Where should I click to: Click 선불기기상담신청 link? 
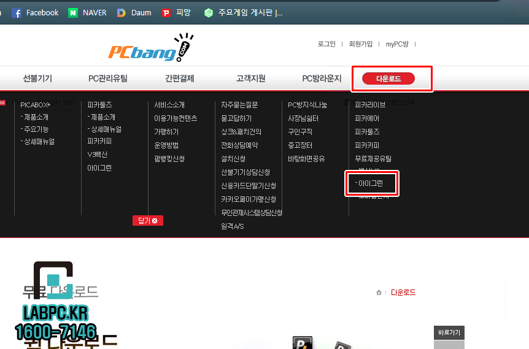[245, 172]
